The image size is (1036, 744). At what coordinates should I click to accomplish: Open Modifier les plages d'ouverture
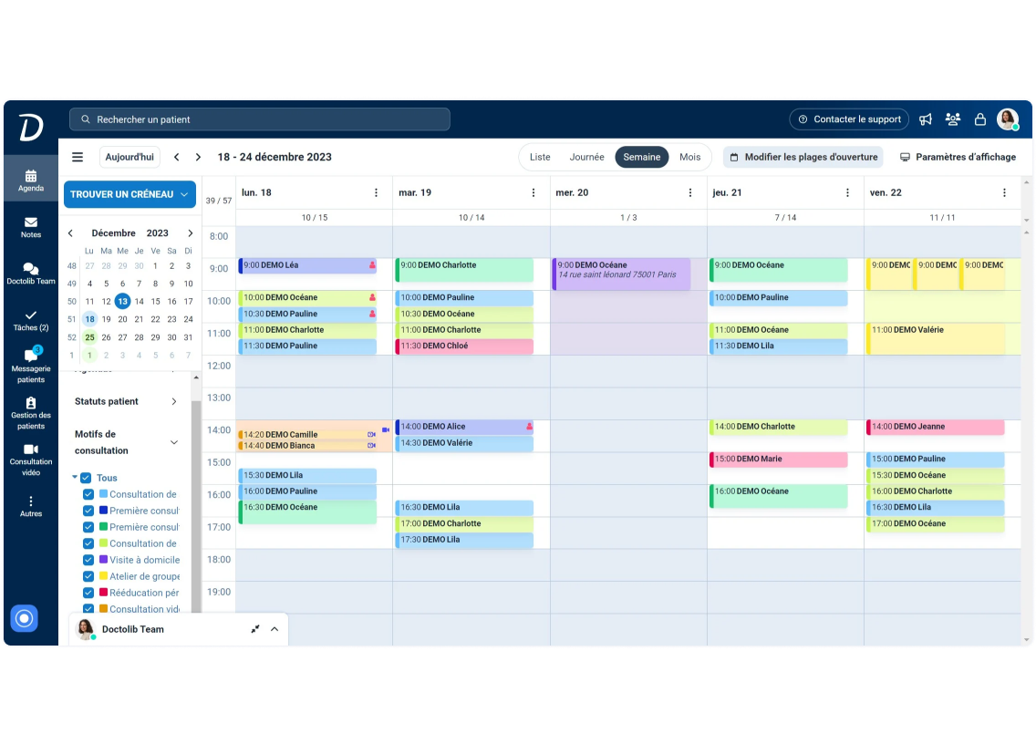tap(803, 157)
